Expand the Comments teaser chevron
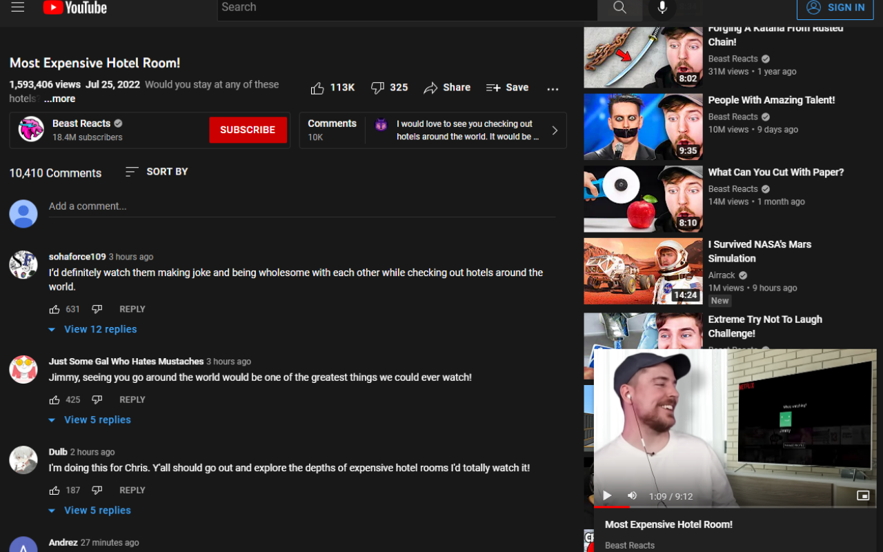 pyautogui.click(x=555, y=130)
